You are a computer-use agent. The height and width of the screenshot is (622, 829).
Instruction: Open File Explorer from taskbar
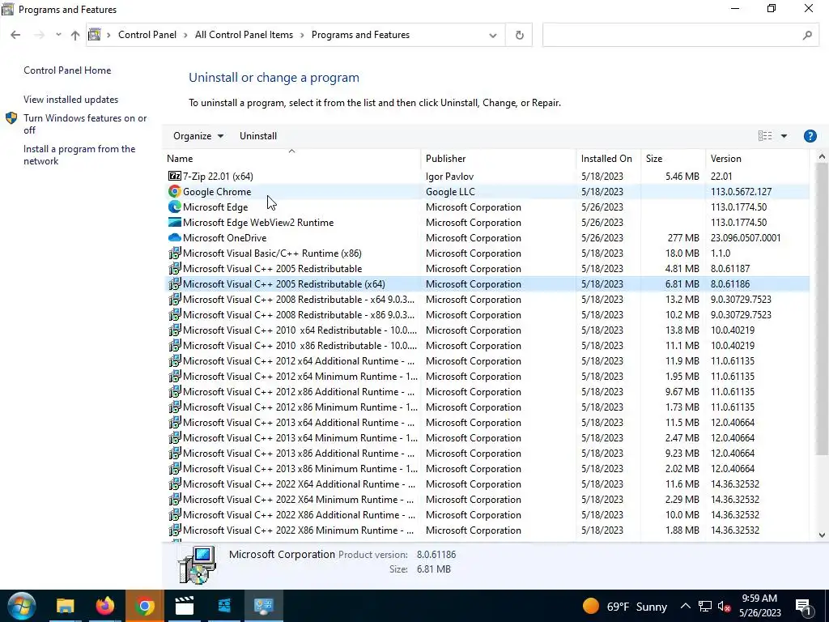coord(65,606)
